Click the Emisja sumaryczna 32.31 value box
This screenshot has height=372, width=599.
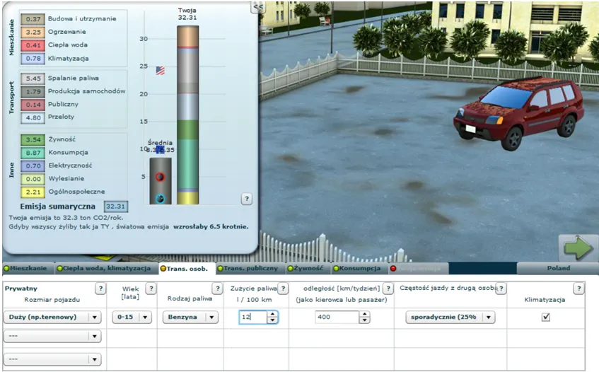[116, 207]
